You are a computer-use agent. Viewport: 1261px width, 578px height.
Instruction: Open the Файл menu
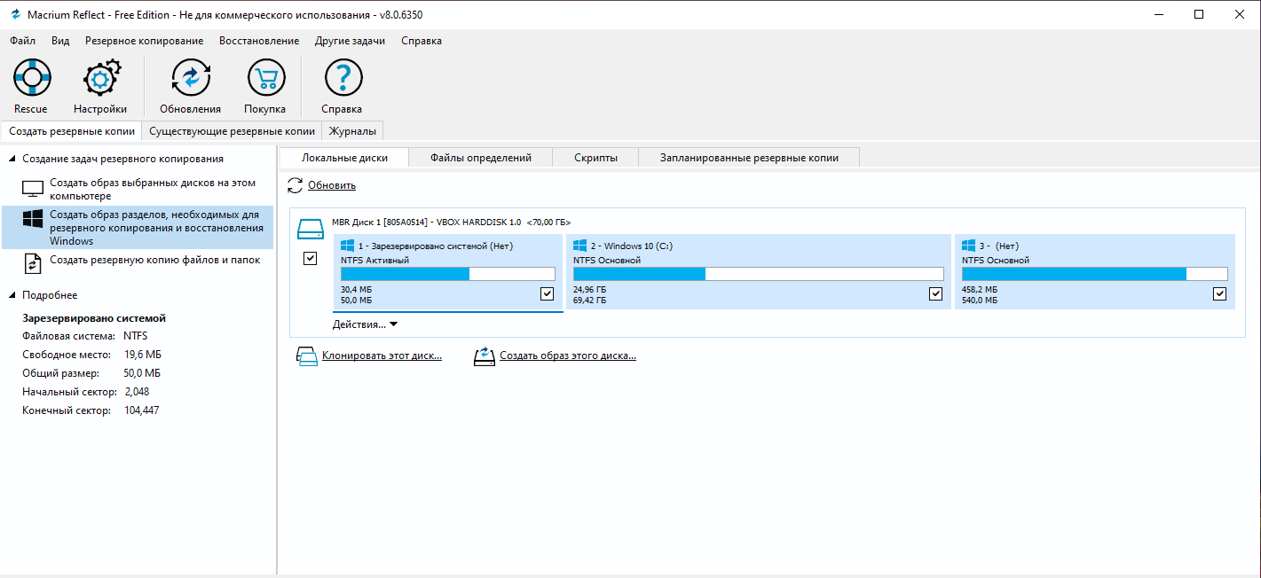[x=22, y=41]
